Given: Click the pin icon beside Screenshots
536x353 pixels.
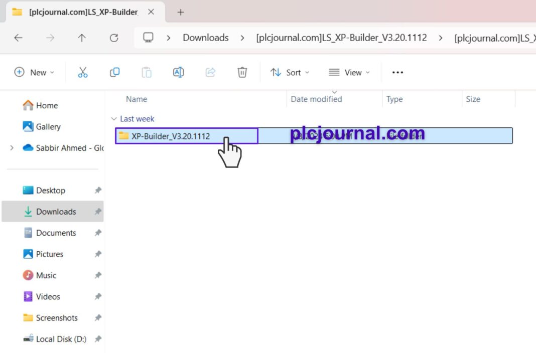Looking at the screenshot, I should tap(98, 318).
